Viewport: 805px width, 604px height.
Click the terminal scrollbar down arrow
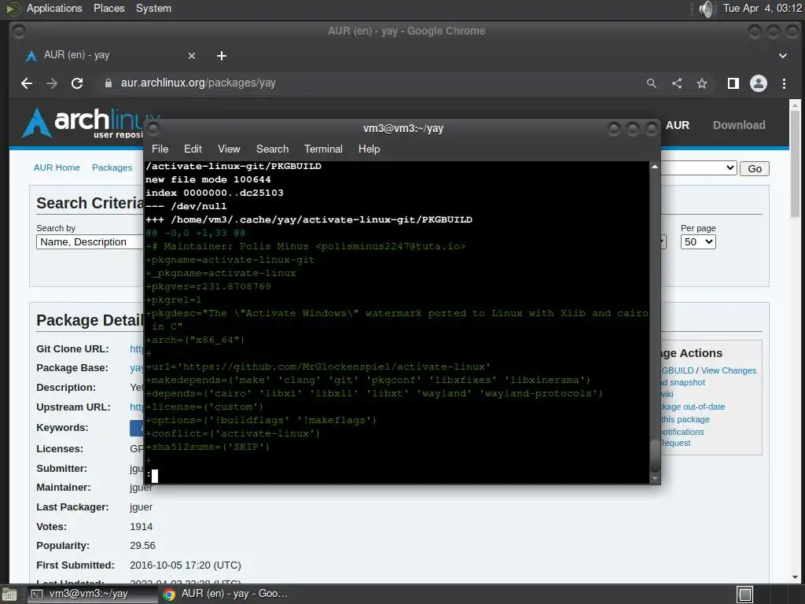point(655,479)
